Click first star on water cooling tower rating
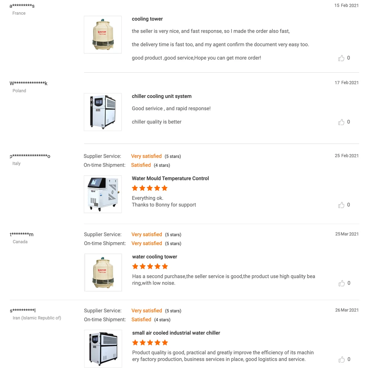This screenshot has width=371, height=371. tap(135, 266)
